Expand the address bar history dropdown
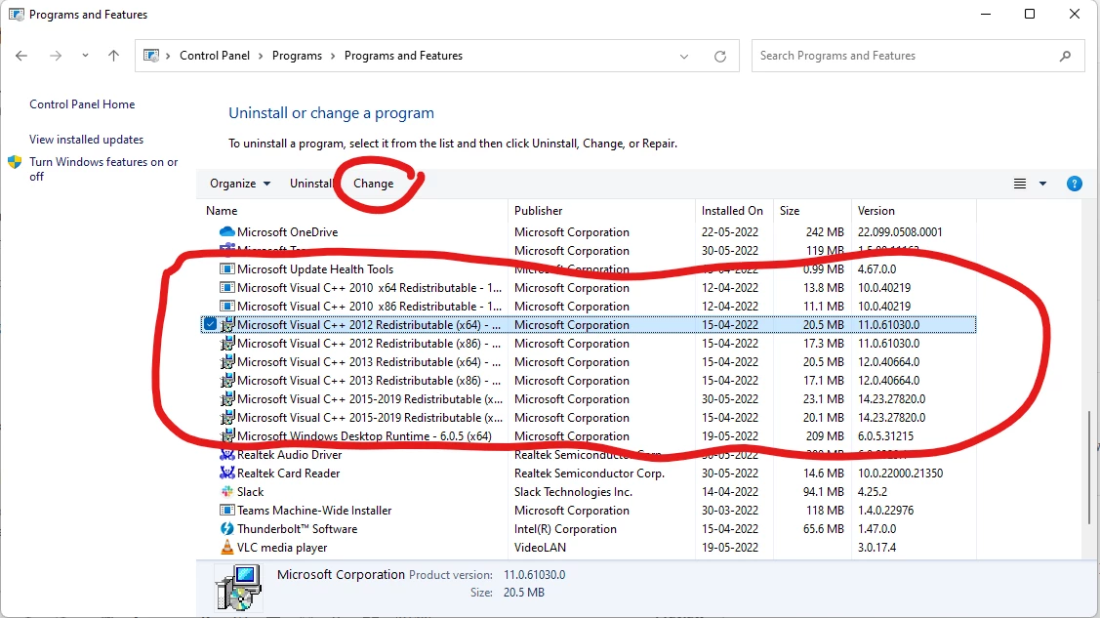 [x=684, y=56]
